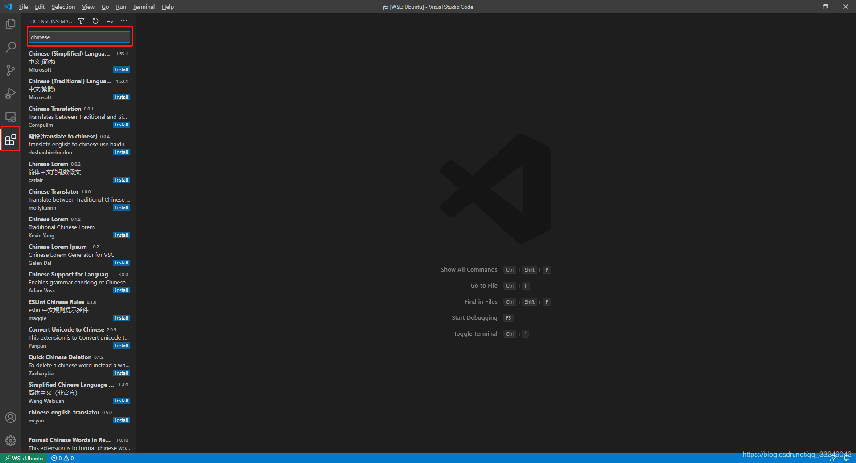Install Chinese Lorem by Kevin Yang
Screen dimensions: 856x463
[121, 235]
